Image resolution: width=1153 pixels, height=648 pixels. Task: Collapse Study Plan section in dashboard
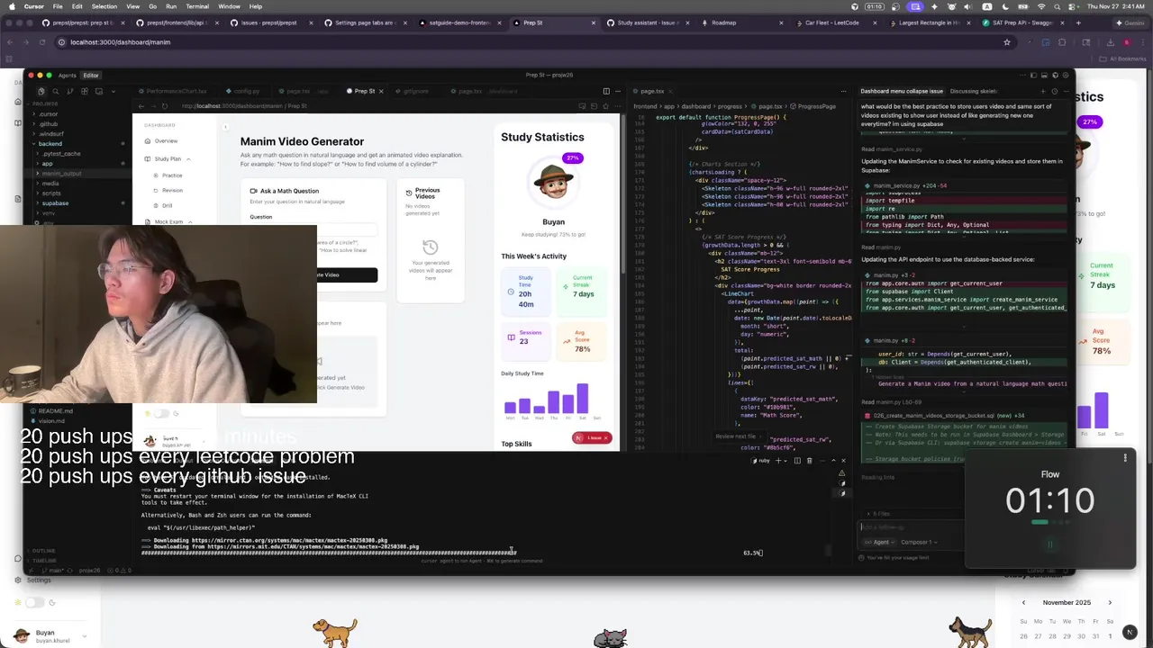tap(188, 159)
